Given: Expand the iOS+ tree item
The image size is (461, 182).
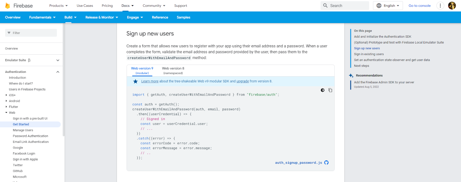Looking at the screenshot, I should coord(6,95).
